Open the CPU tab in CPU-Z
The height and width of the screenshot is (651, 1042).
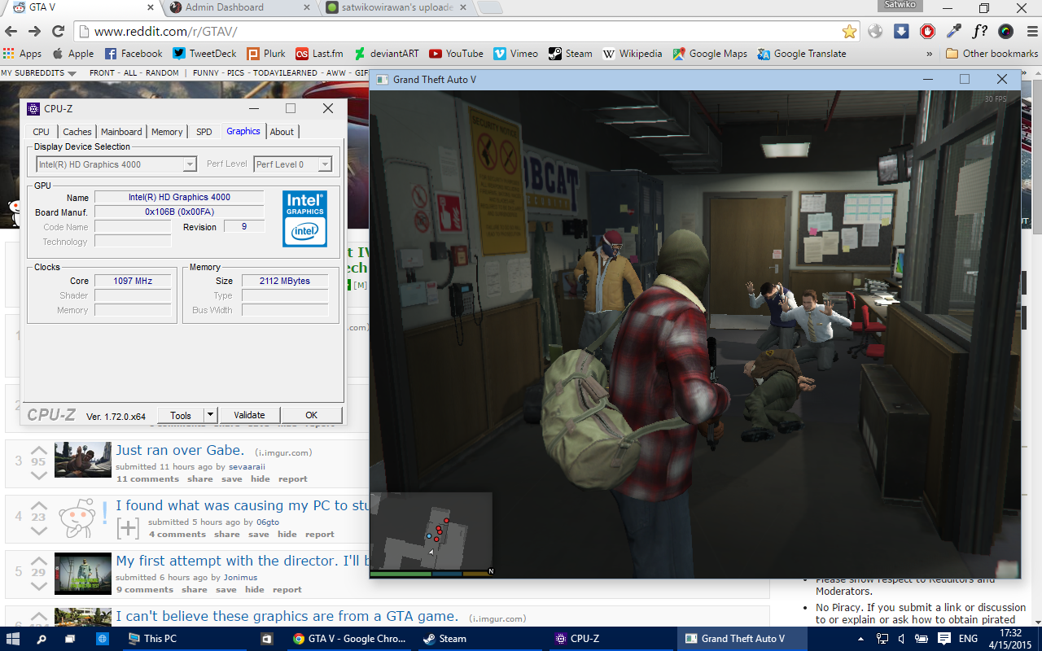pyautogui.click(x=42, y=132)
